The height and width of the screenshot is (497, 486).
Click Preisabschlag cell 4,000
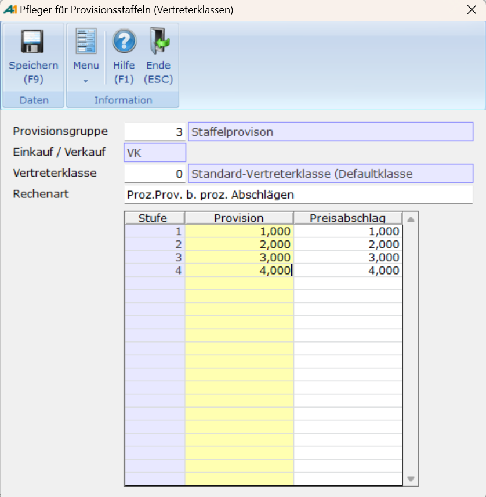pyautogui.click(x=348, y=270)
